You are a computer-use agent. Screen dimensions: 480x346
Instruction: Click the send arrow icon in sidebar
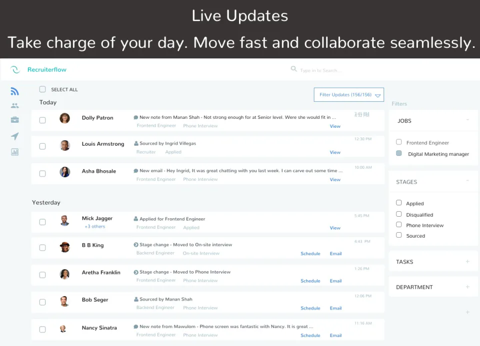pyautogui.click(x=14, y=136)
